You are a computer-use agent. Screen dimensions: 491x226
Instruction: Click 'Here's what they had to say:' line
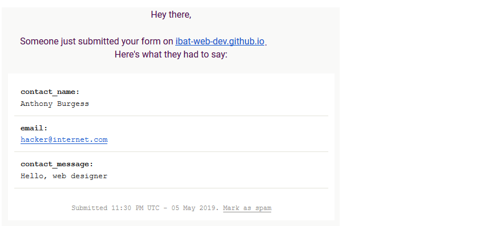(x=171, y=54)
